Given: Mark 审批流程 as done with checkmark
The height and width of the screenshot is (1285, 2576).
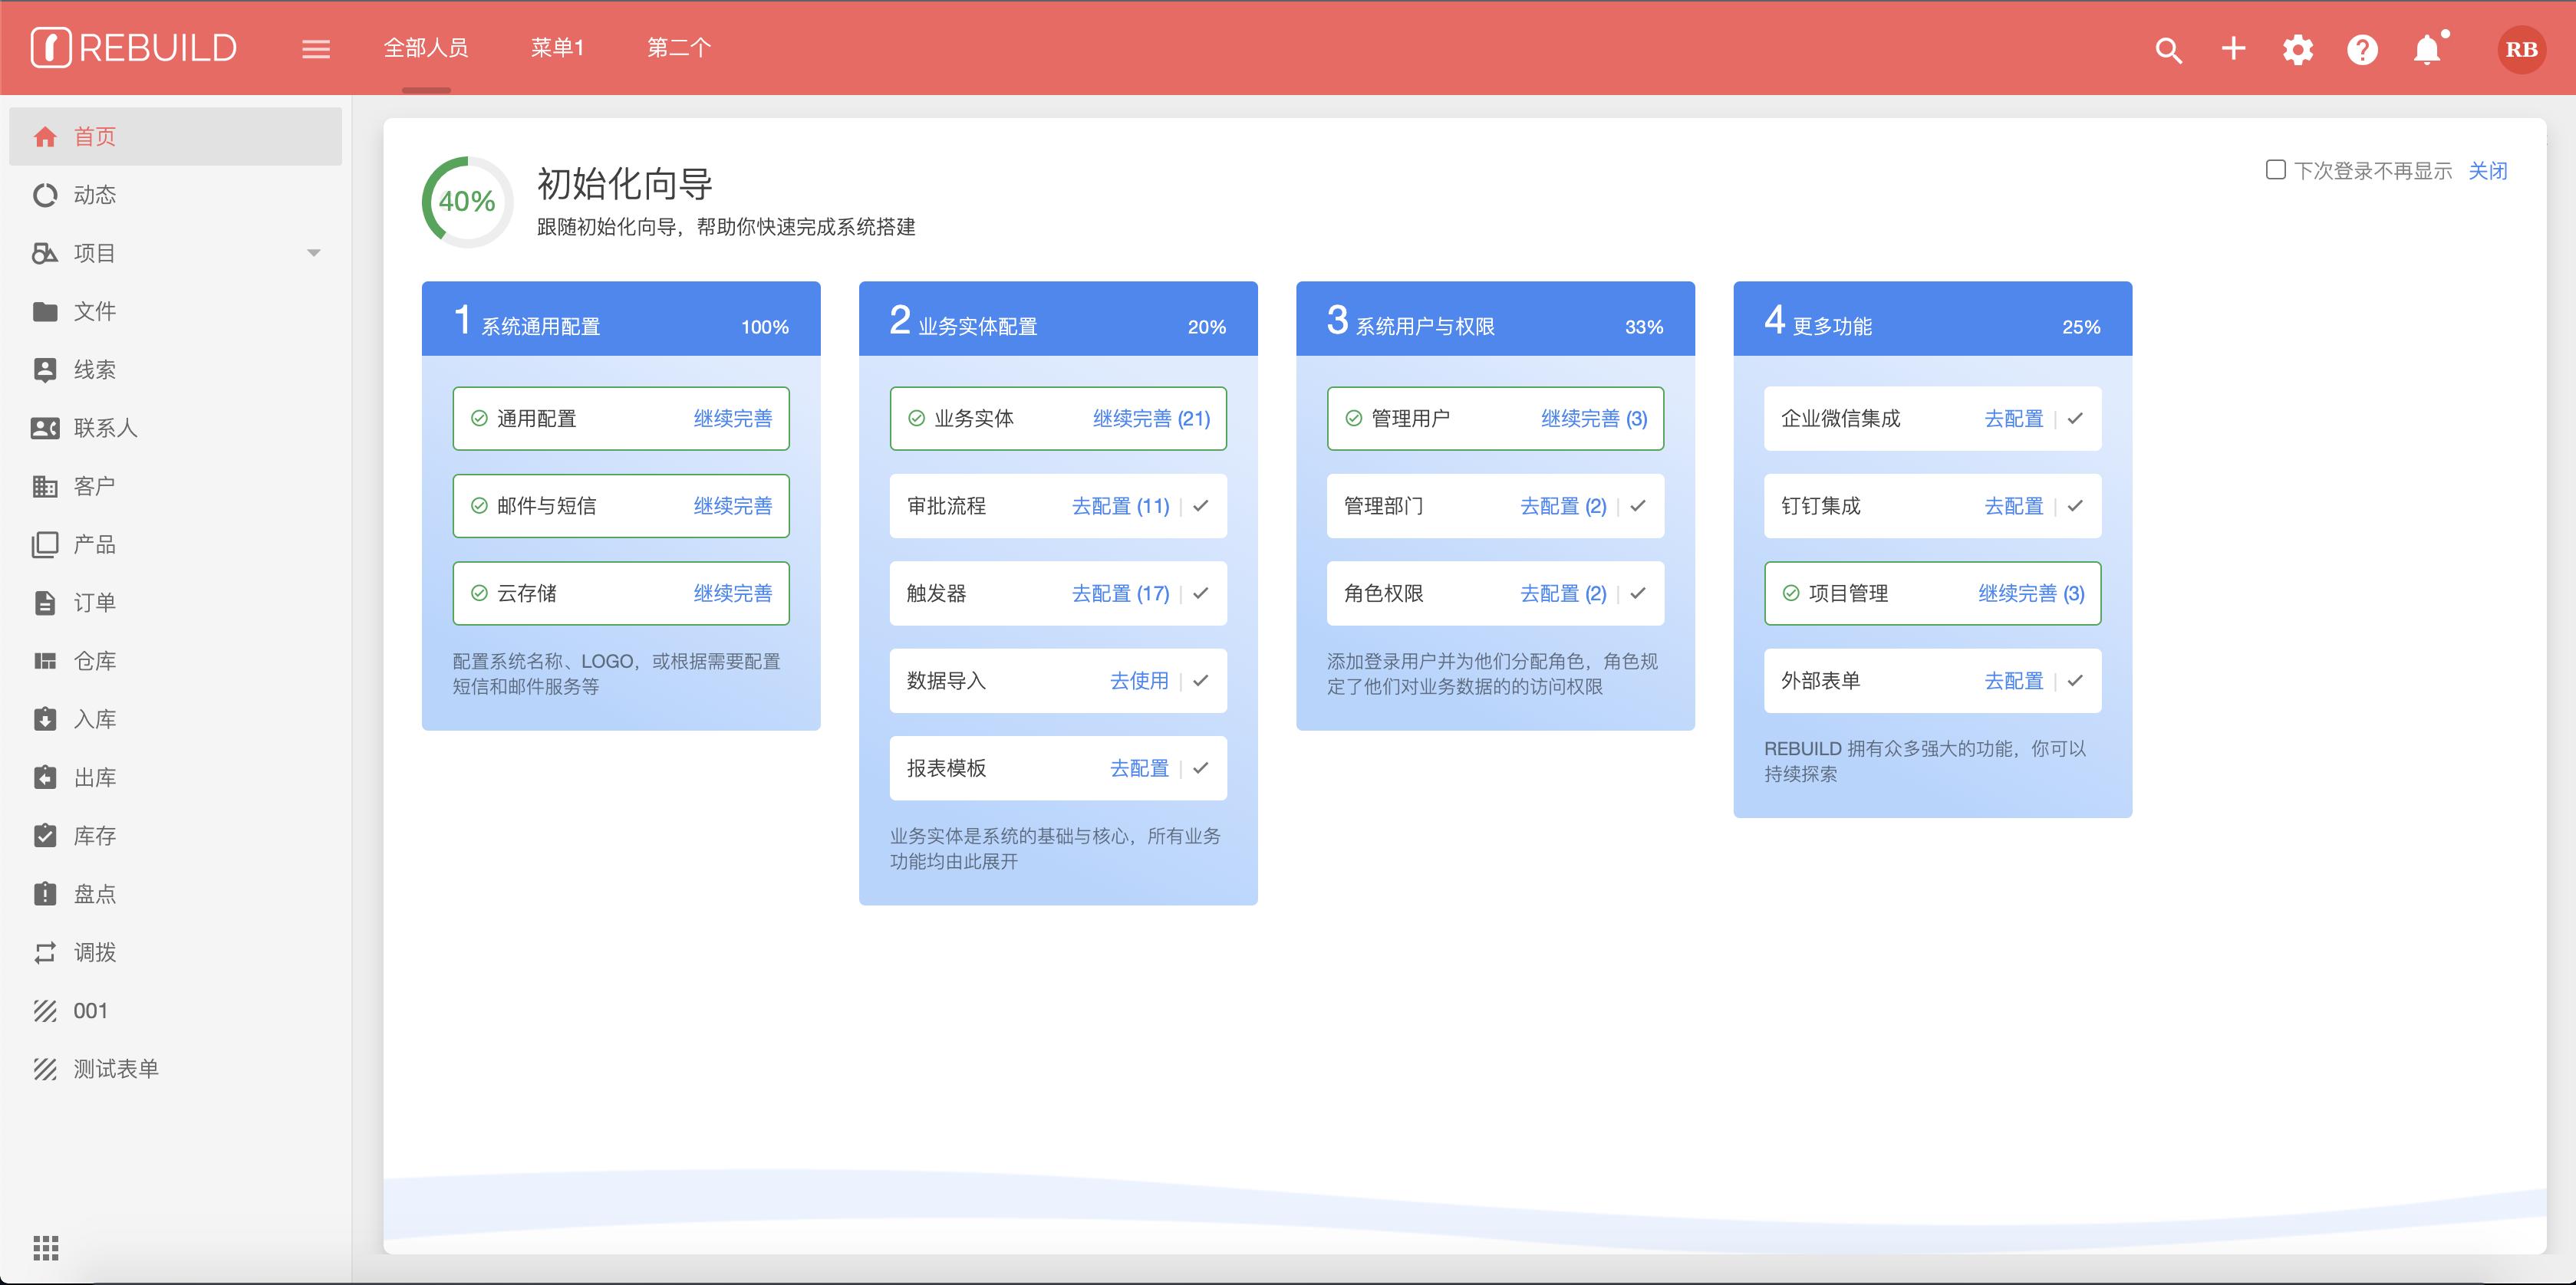Looking at the screenshot, I should click(1201, 505).
